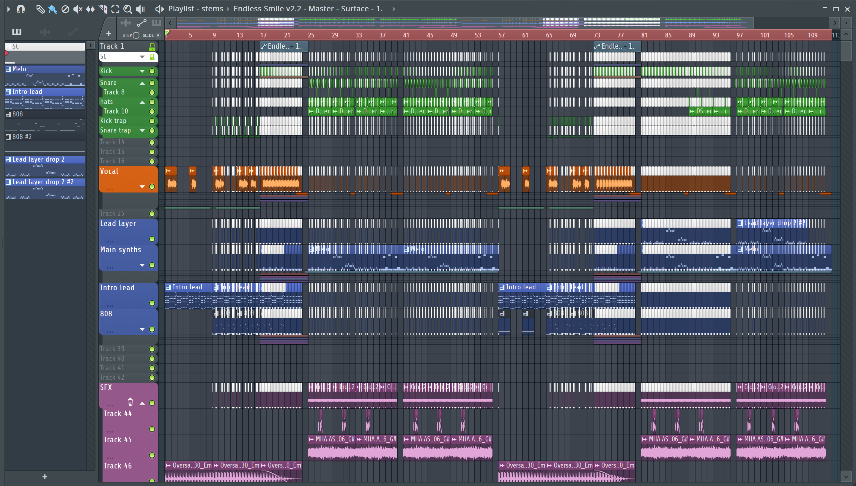Select the Delete tool

(x=65, y=9)
